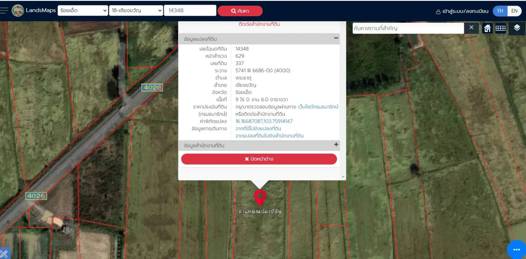
Task: Open the 18-เชียงขวัญ district dropdown
Action: (136, 10)
